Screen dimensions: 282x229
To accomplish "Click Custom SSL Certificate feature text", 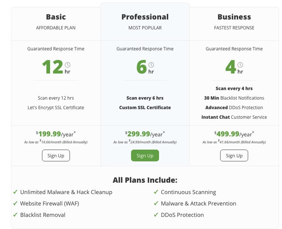I will (145, 108).
